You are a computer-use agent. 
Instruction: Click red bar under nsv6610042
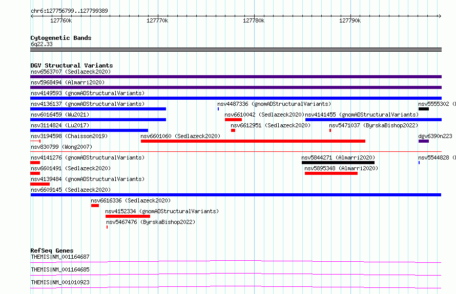point(233,120)
